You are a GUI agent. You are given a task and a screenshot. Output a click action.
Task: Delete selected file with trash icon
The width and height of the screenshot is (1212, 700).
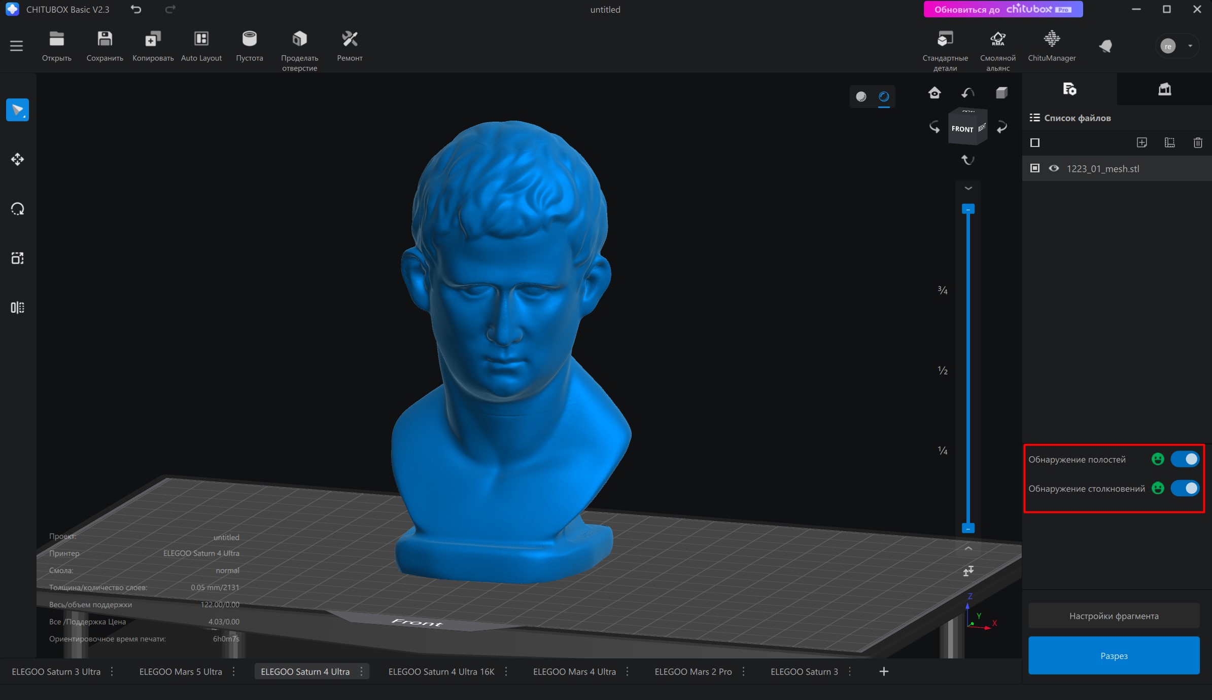[1198, 143]
